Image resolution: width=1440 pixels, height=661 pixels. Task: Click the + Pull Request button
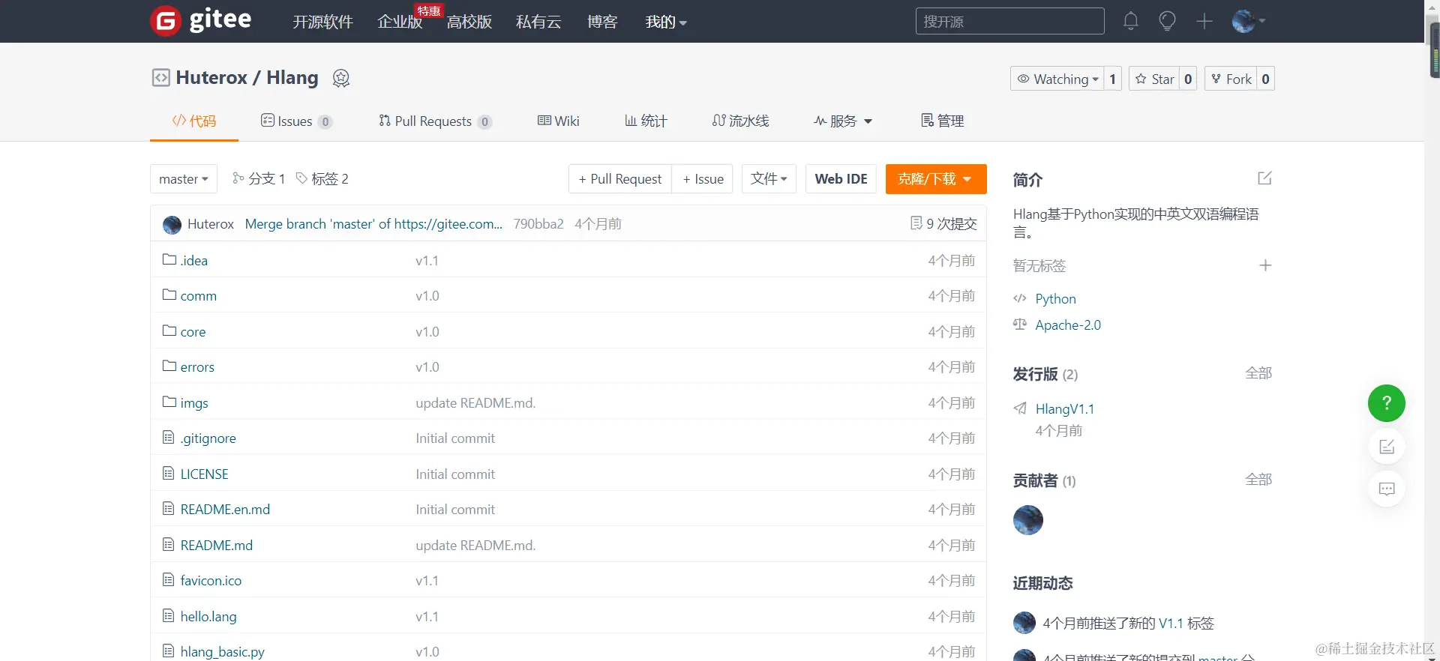620,178
